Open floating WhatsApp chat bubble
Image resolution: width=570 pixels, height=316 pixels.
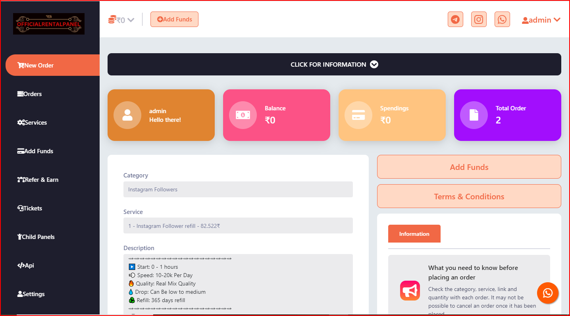[x=548, y=293]
